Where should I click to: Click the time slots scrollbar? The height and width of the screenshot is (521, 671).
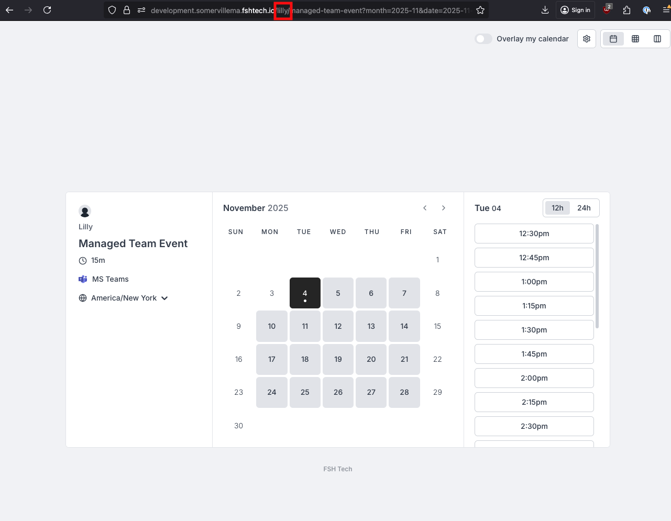tap(597, 276)
